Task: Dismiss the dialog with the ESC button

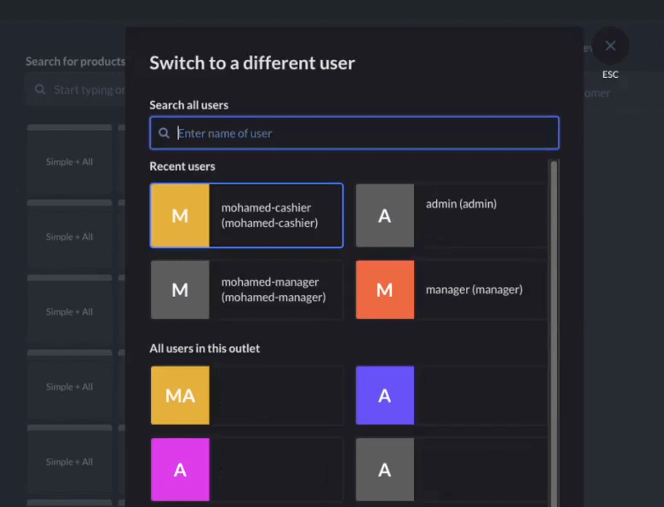Action: click(x=610, y=45)
